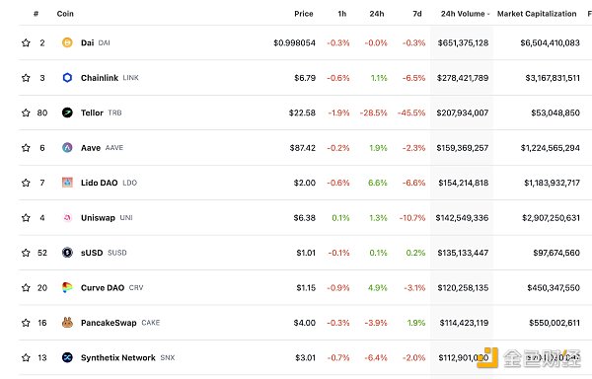
Task: Sort by the 24h Volume column header
Action: click(x=465, y=14)
